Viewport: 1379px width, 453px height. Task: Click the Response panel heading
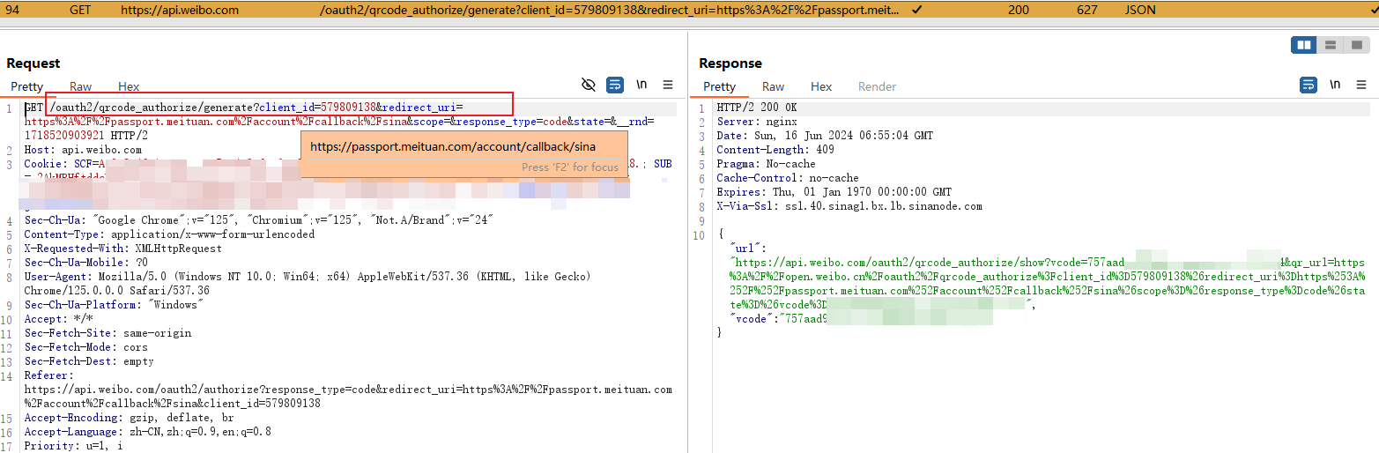pyautogui.click(x=730, y=63)
